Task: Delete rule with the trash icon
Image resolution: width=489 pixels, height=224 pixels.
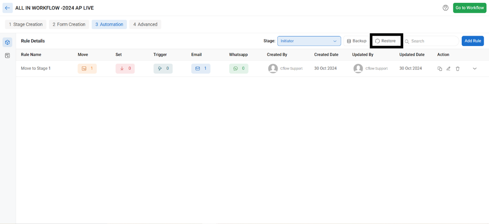Action: [458, 69]
